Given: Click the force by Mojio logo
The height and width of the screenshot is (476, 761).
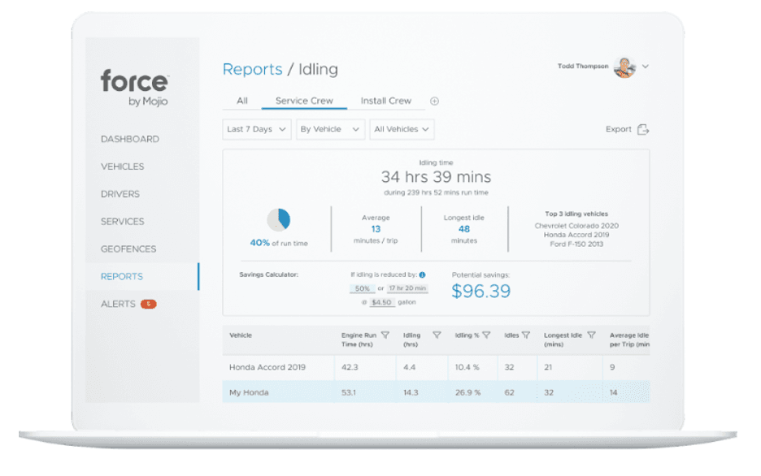Looking at the screenshot, I should 134,85.
